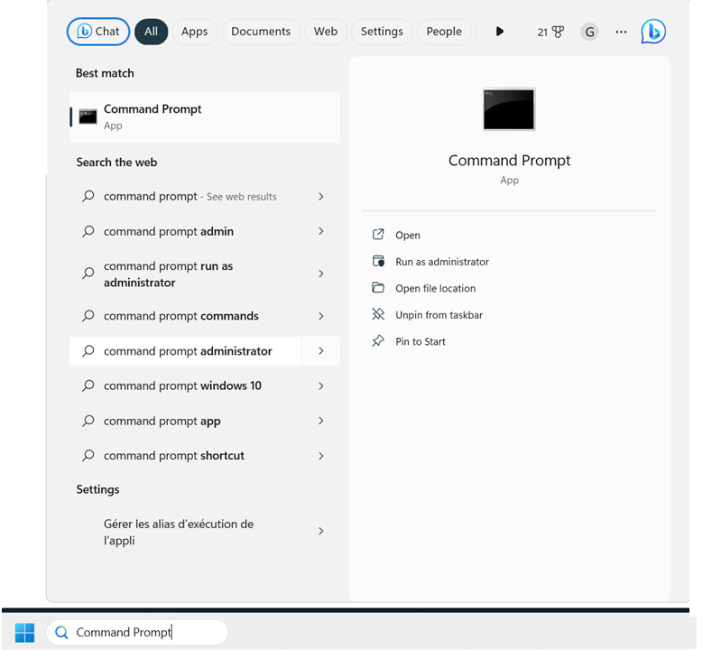
Task: Click Open in the details pane
Action: click(407, 236)
